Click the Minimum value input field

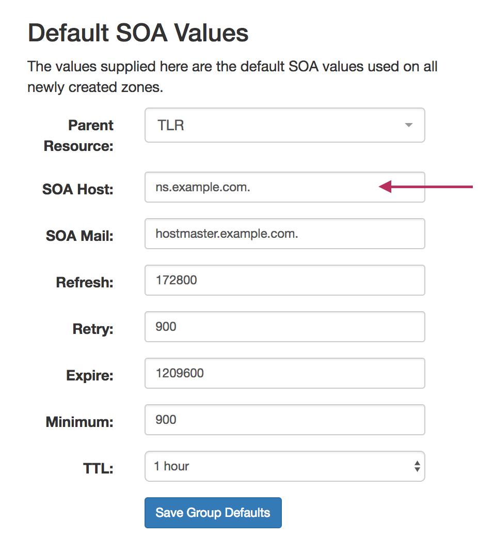tap(284, 420)
